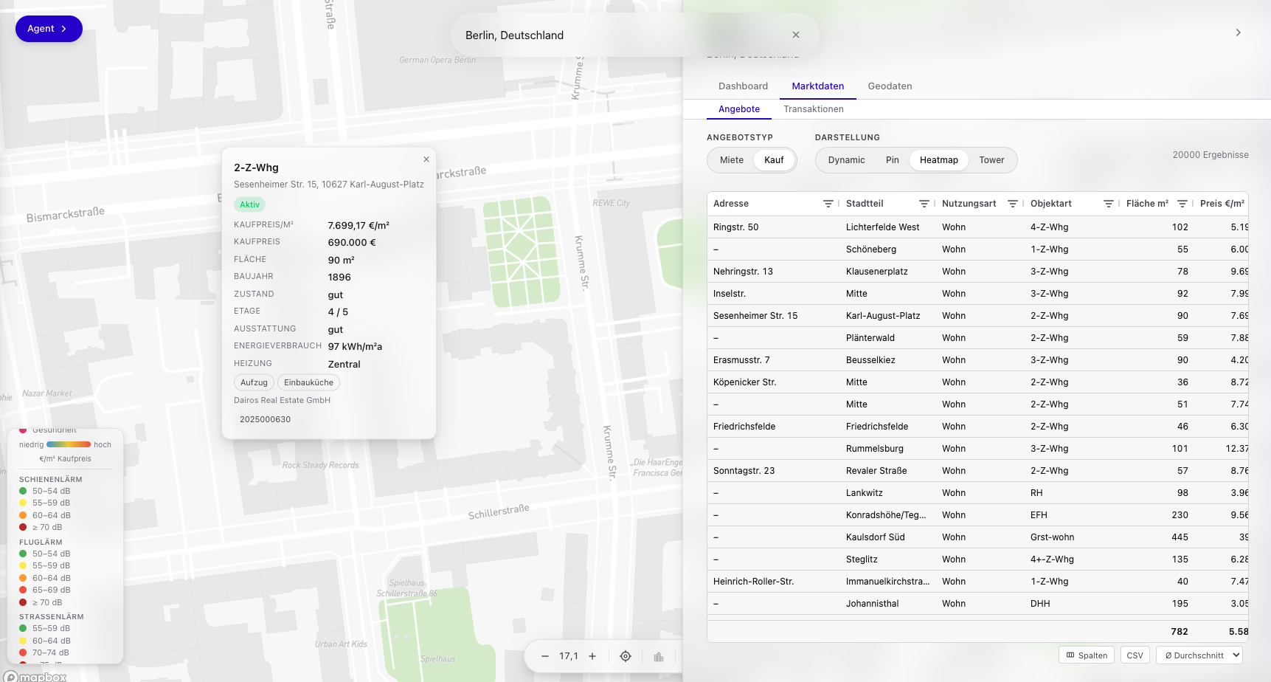Viewport: 1271px width, 682px height.
Task: Click the Mapbox logo
Action: coord(35,676)
